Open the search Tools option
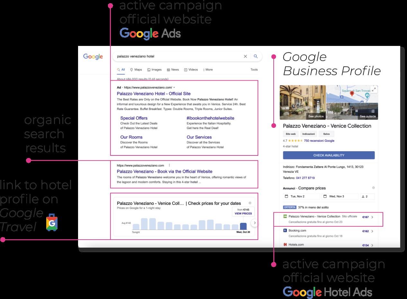 [254, 70]
